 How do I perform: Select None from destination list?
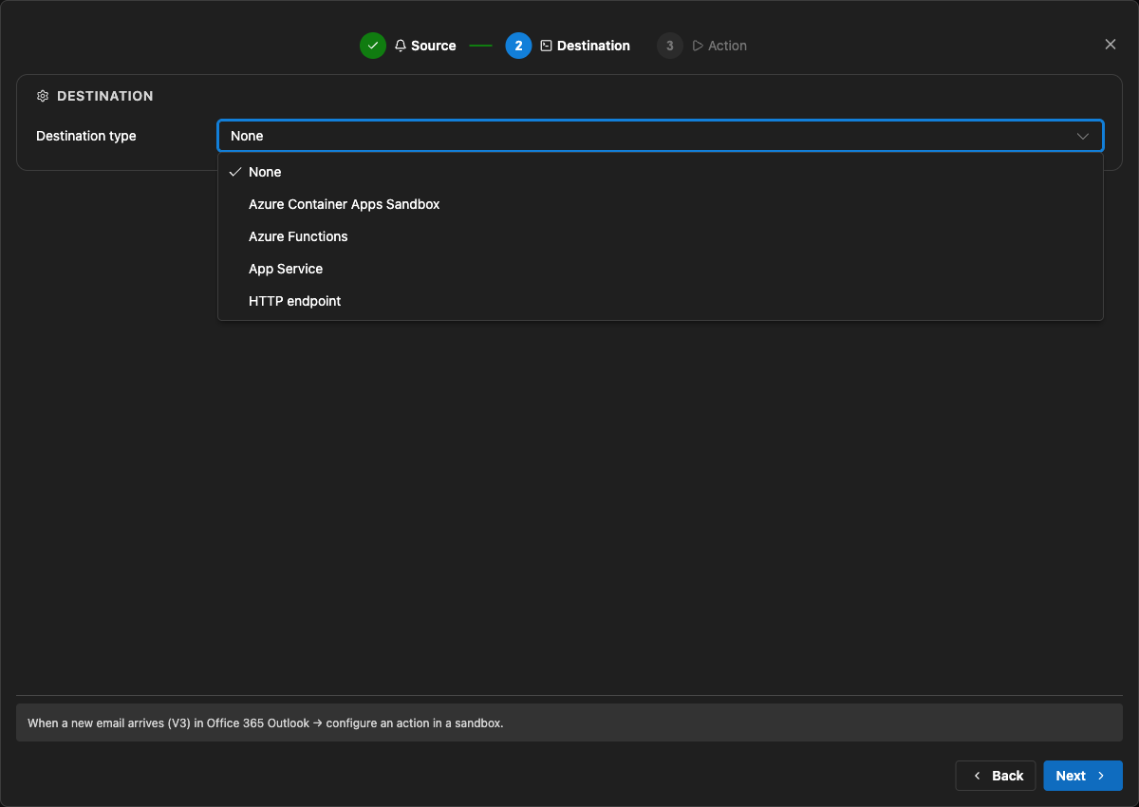[661, 172]
